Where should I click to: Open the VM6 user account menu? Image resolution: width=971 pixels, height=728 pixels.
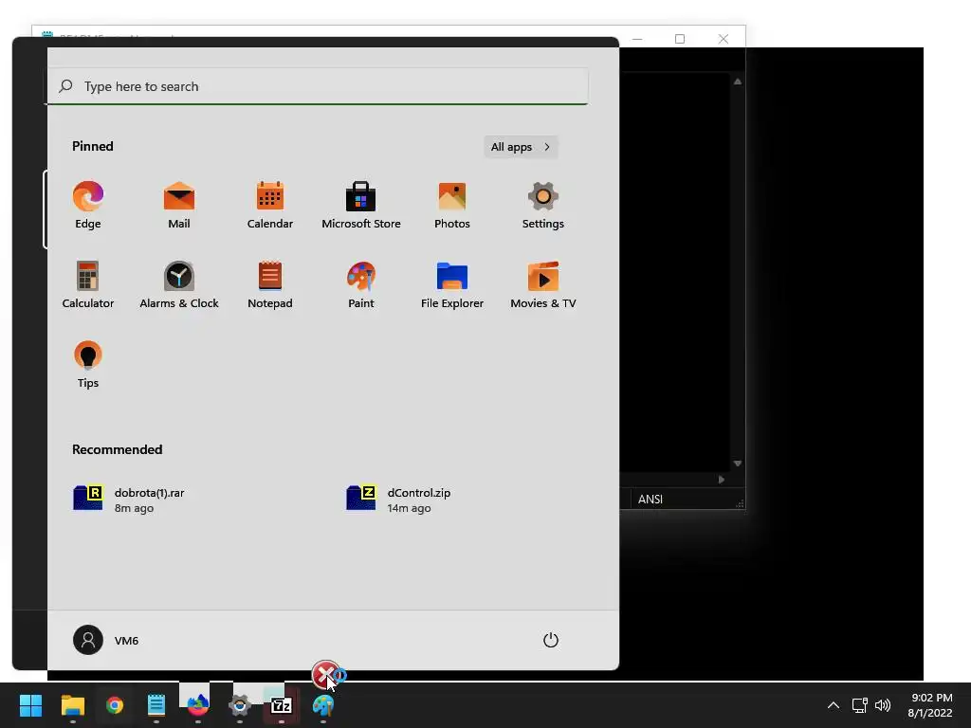click(106, 640)
